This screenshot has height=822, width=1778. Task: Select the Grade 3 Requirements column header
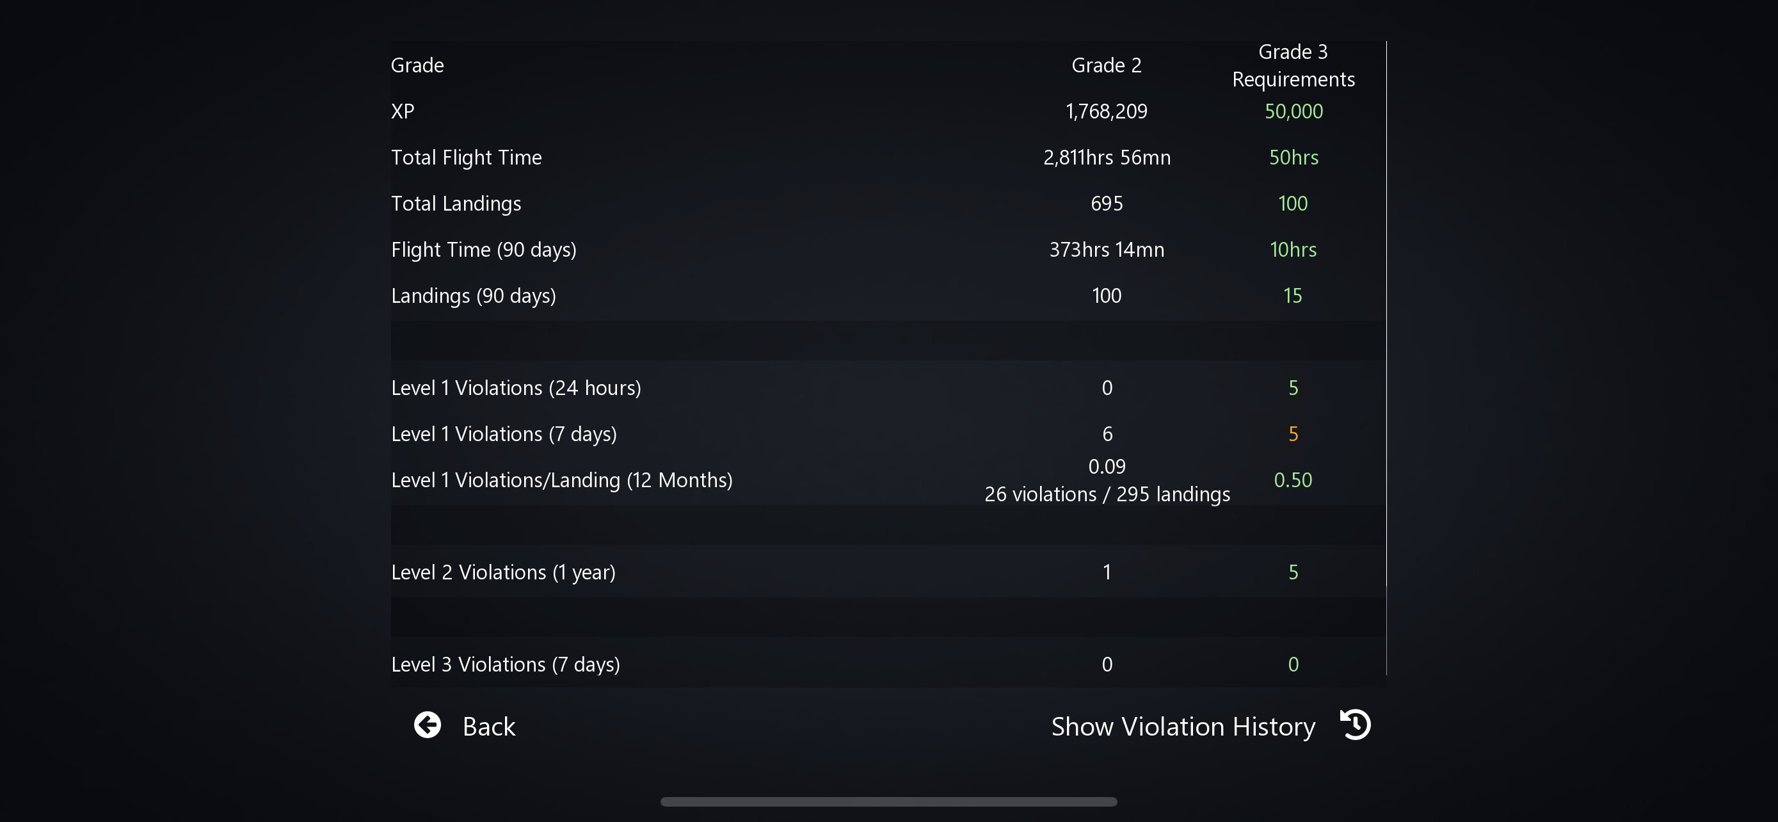[x=1293, y=65]
